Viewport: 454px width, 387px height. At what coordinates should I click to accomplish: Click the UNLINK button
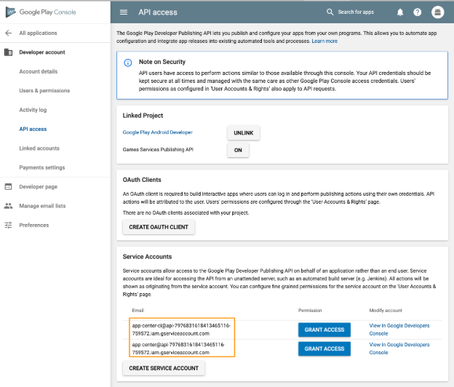tap(244, 133)
